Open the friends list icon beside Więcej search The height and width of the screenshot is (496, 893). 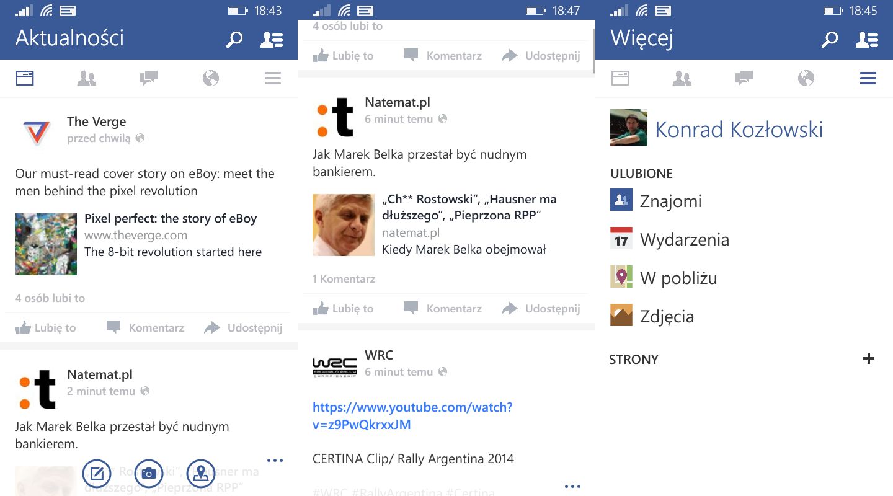click(x=867, y=40)
